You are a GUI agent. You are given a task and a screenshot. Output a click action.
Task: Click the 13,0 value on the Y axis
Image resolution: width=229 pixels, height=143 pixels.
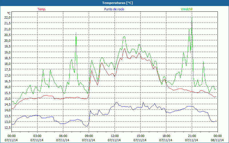(x=8, y=122)
